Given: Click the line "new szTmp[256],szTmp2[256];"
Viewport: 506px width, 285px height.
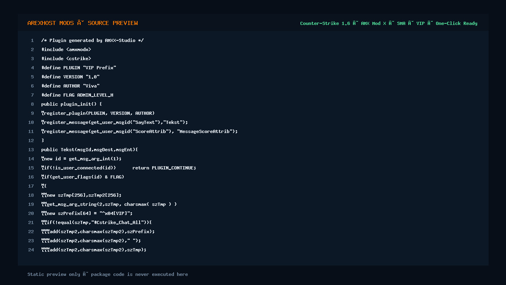Looking at the screenshot, I should tap(81, 195).
